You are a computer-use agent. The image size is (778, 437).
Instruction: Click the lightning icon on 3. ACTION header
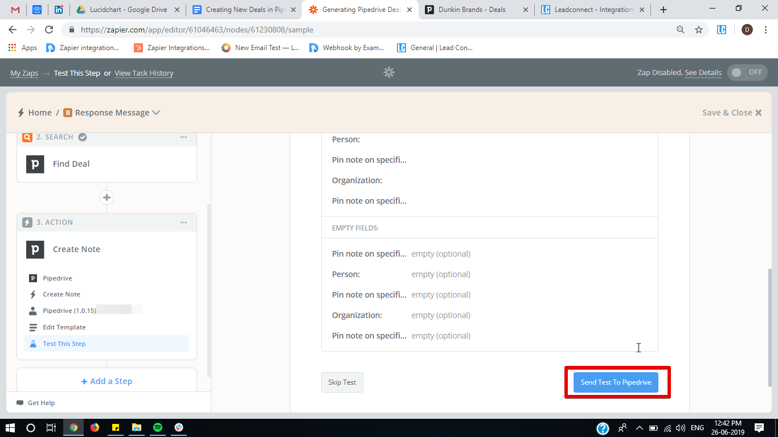click(x=27, y=222)
